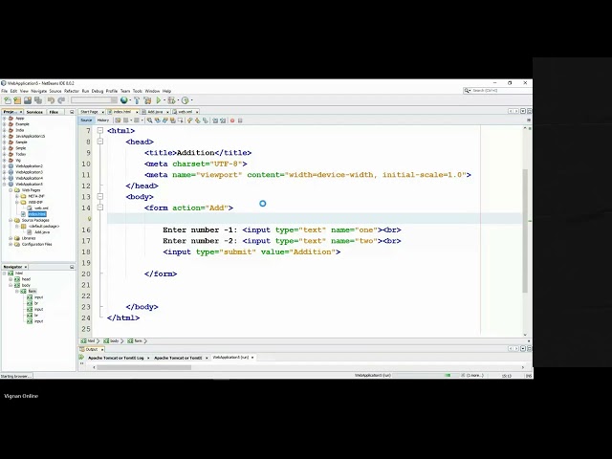Expand the WebApplication2 project node
Screen dimensions: 612x459
[5, 165]
